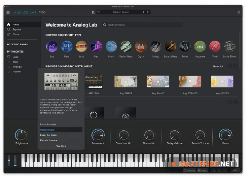This screenshot has height=180, width=246.
Task: Open the preset library browser icon
Action: point(93,12)
